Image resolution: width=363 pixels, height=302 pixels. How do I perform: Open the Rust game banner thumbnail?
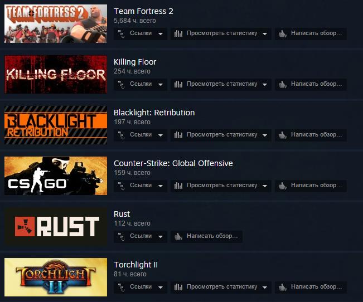pos(56,227)
